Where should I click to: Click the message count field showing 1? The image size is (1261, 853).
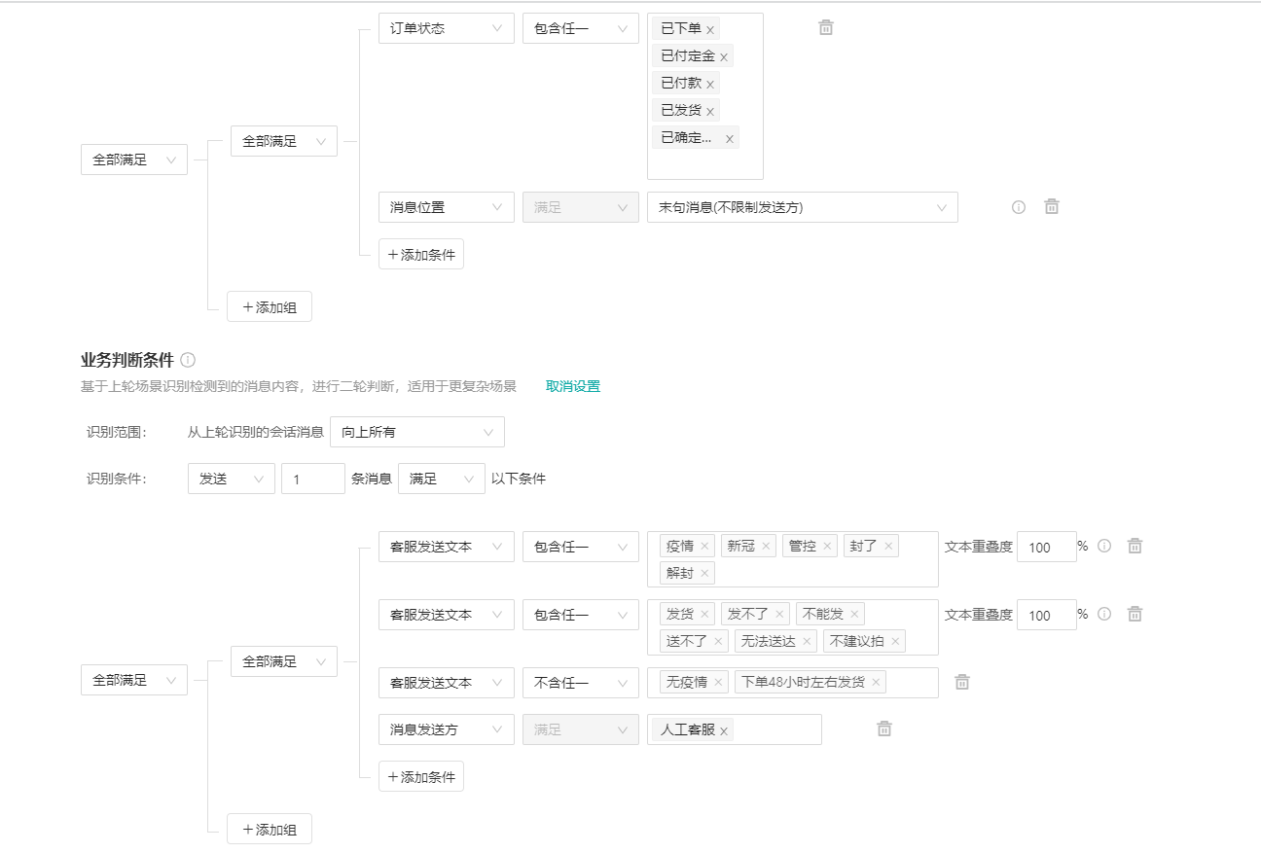(x=313, y=479)
